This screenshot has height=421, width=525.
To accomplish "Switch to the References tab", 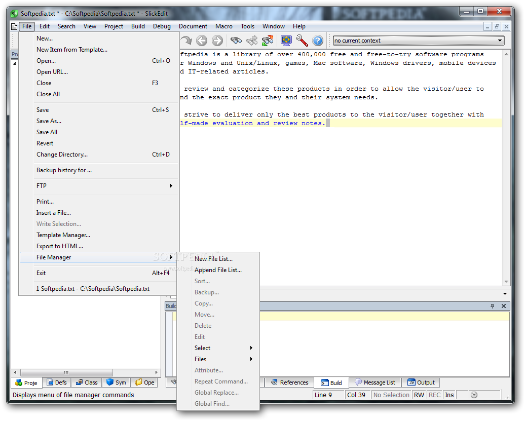I will tap(290, 382).
